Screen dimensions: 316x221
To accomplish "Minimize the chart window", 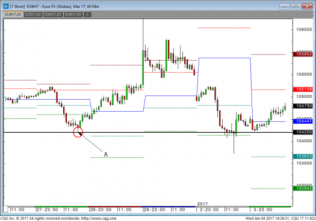I will click(285, 6).
